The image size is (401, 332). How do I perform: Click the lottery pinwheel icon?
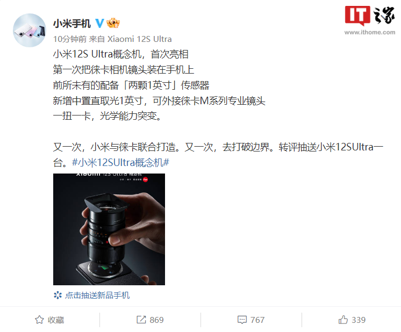(58, 295)
